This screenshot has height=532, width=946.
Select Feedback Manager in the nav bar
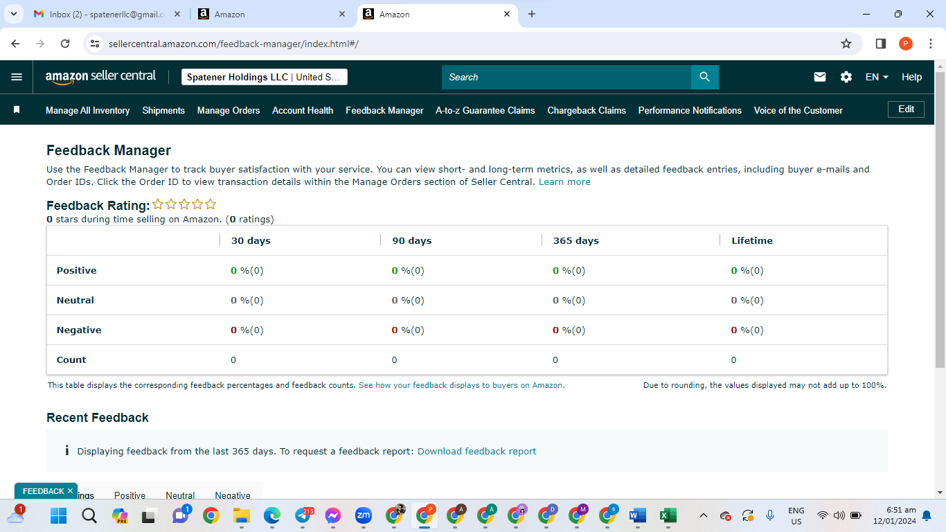pos(384,110)
